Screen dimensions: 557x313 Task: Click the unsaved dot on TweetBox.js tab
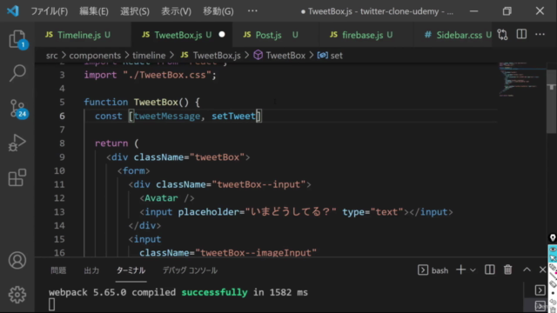coord(222,35)
